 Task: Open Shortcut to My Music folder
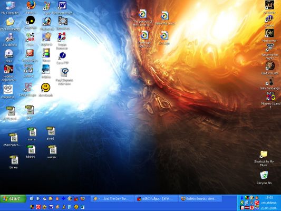(264, 155)
